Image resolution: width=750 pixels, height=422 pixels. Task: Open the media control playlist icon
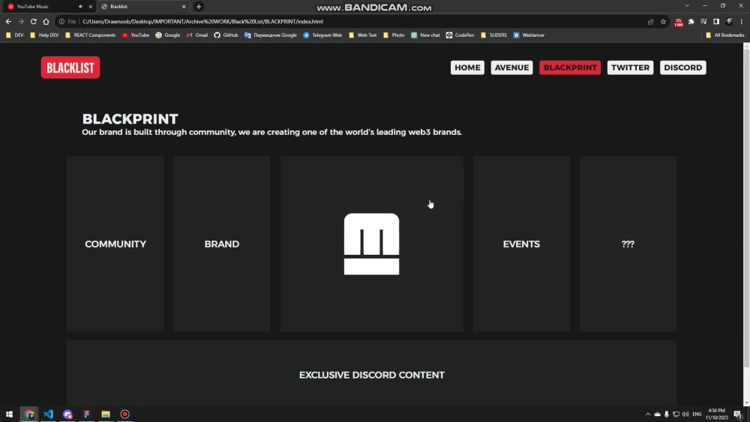(x=703, y=22)
